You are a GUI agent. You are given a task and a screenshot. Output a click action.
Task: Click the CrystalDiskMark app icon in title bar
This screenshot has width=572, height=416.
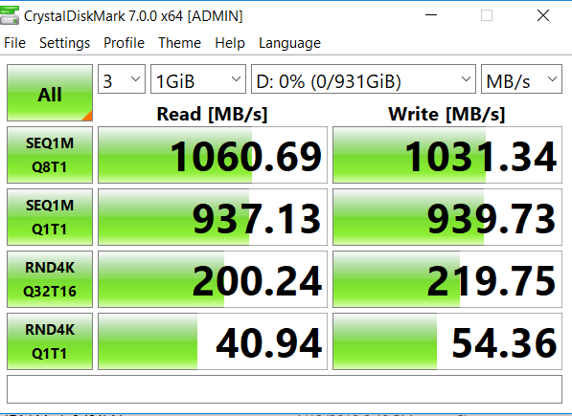click(10, 16)
